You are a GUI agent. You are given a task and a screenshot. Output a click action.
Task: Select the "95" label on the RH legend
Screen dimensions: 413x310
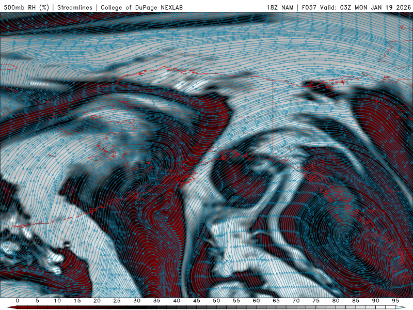pyautogui.click(x=395, y=301)
